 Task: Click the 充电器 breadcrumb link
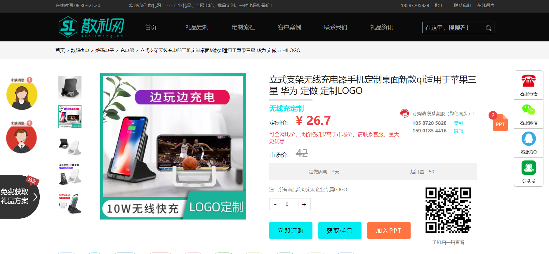(x=127, y=51)
